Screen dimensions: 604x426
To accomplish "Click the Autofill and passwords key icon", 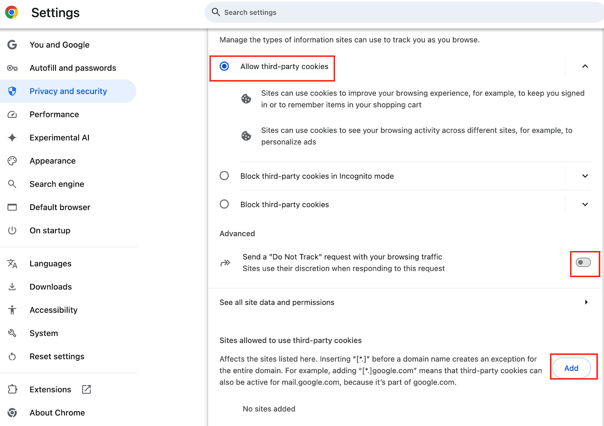I will click(x=12, y=68).
